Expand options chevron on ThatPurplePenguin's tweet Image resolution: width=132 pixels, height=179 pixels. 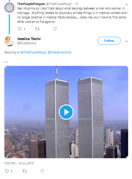(x=127, y=4)
